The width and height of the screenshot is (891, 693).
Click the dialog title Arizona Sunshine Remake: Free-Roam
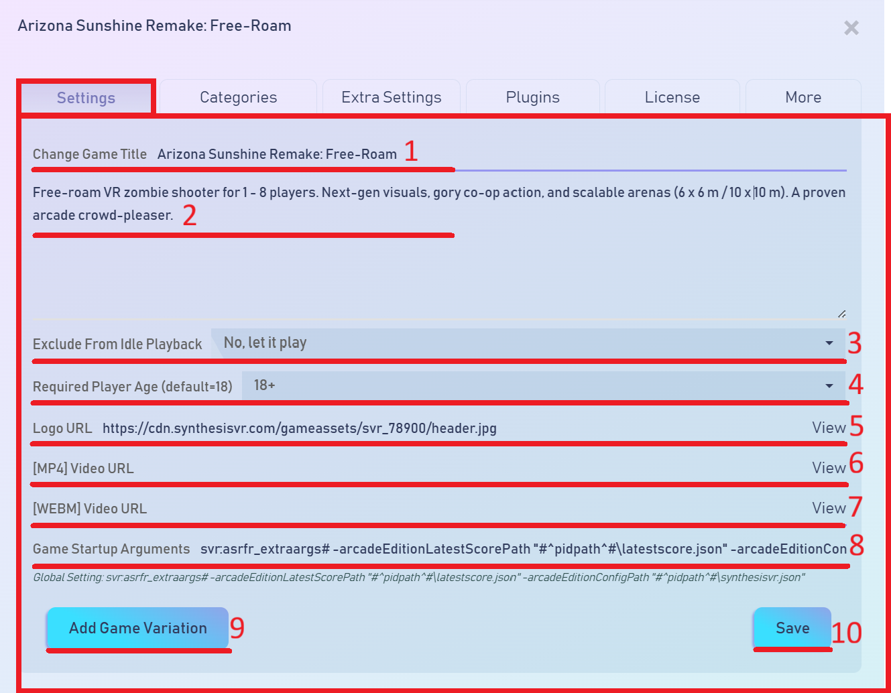(154, 25)
